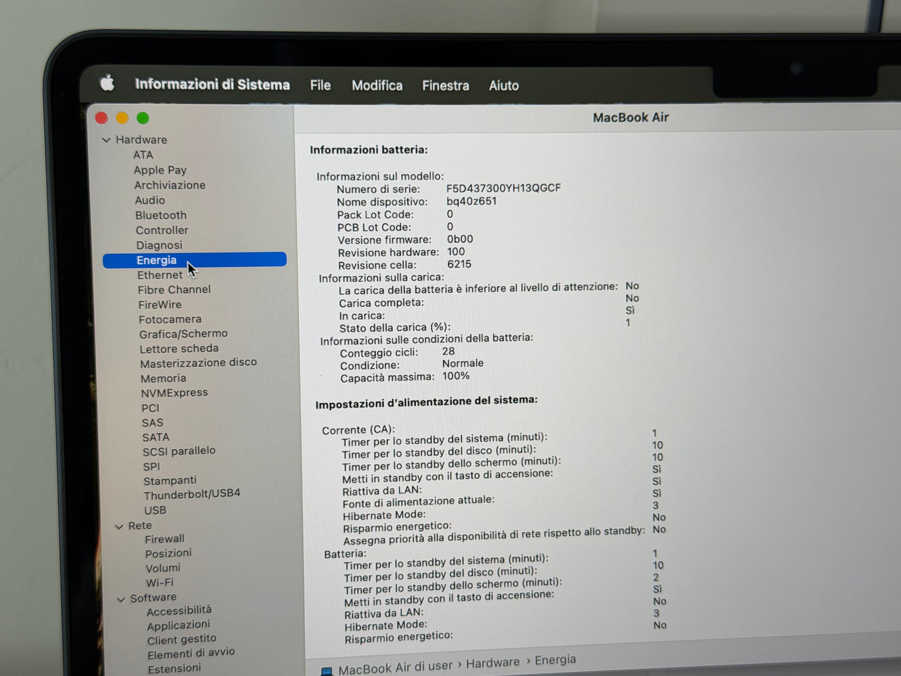This screenshot has height=676, width=901.
Task: Select Accessibilità under Software
Action: click(179, 611)
